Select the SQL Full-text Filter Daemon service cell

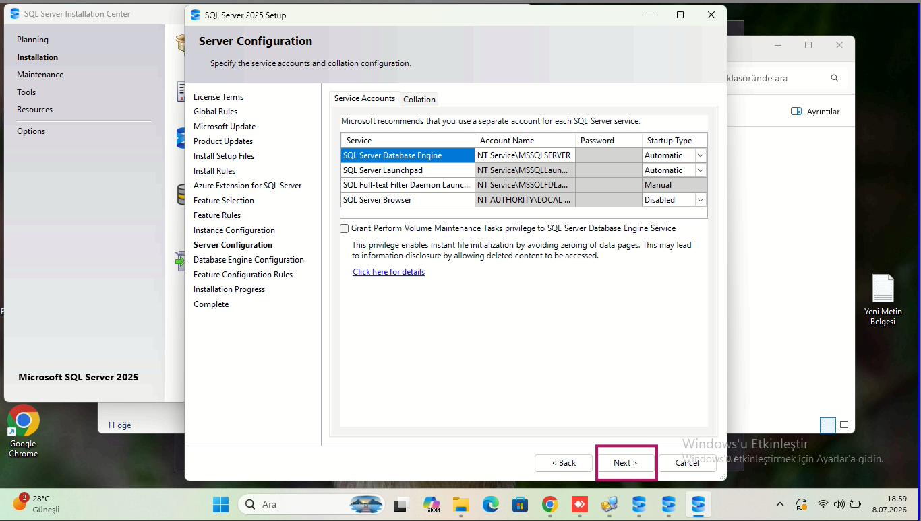pos(408,185)
